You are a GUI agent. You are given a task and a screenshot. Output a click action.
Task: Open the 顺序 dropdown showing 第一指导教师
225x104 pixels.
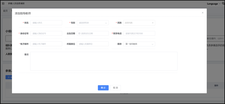tap(139, 44)
